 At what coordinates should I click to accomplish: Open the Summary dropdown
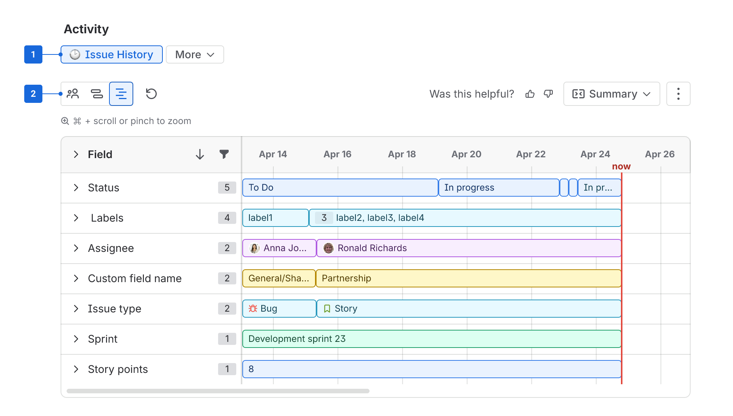[611, 94]
